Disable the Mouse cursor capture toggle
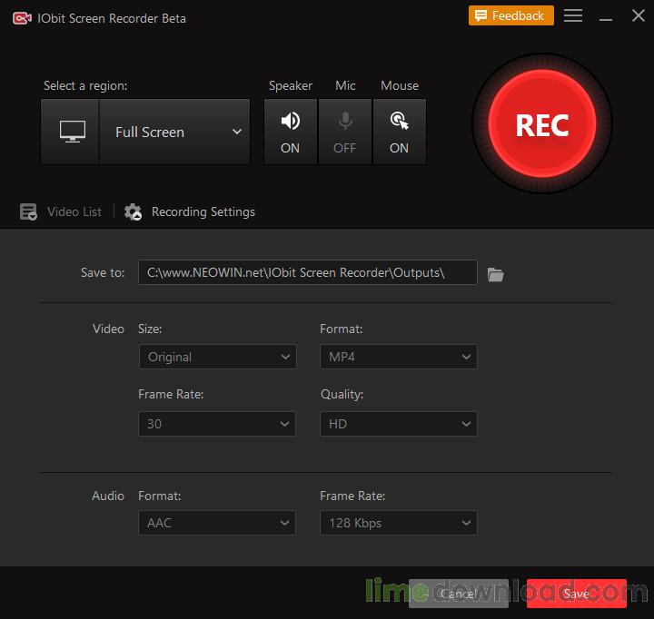 (400, 132)
